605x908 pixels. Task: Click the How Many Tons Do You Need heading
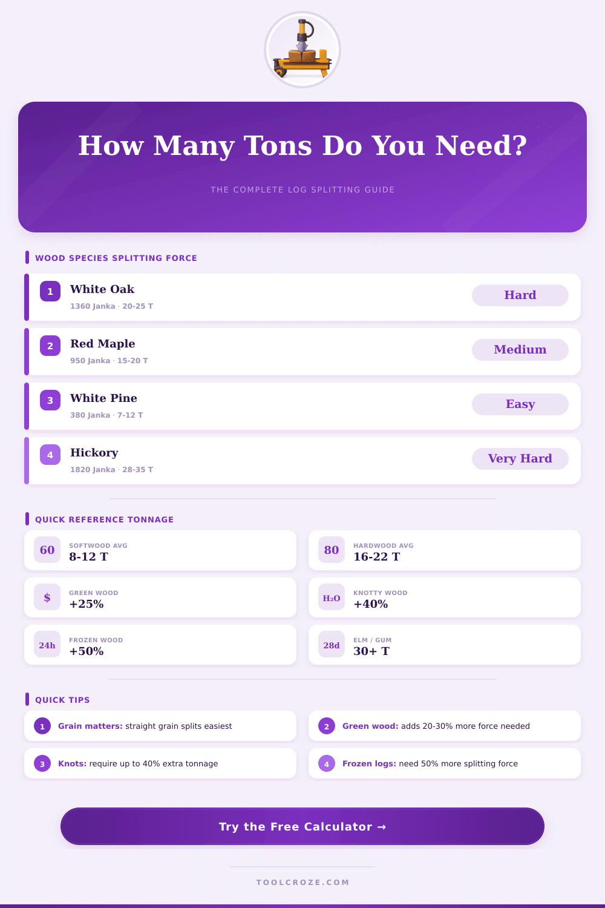(302, 146)
